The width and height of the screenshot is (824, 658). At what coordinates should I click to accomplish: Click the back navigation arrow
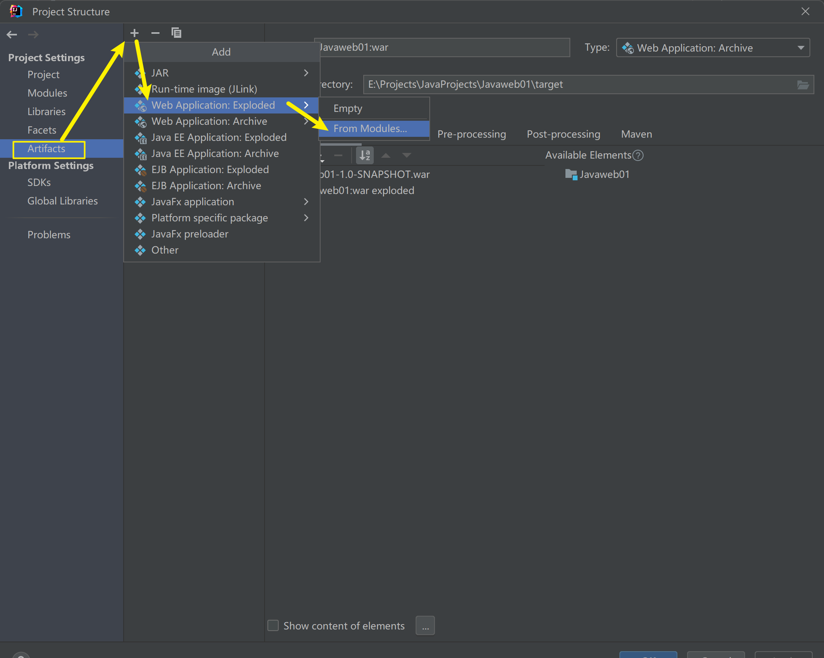coord(12,35)
